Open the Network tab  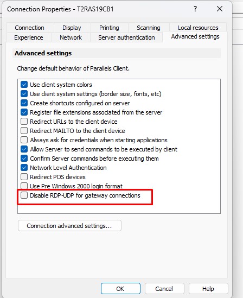[71, 37]
